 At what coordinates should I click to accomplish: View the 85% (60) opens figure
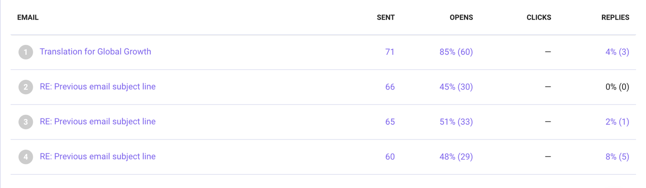click(x=456, y=52)
